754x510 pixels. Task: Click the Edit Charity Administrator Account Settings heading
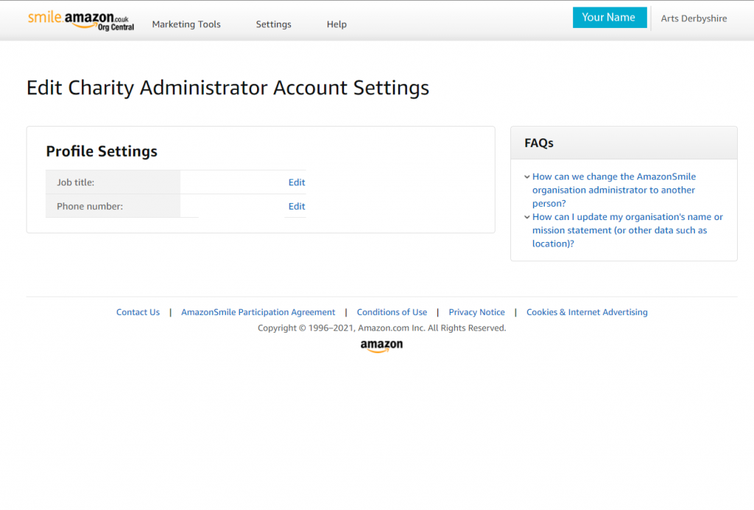[228, 88]
